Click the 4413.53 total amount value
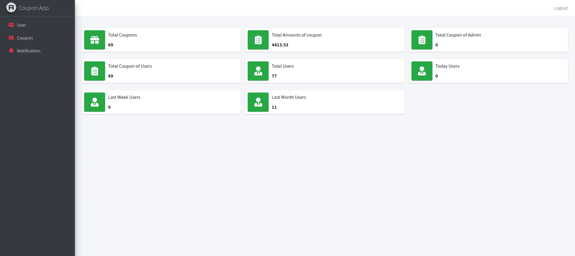575x256 pixels. click(x=280, y=45)
